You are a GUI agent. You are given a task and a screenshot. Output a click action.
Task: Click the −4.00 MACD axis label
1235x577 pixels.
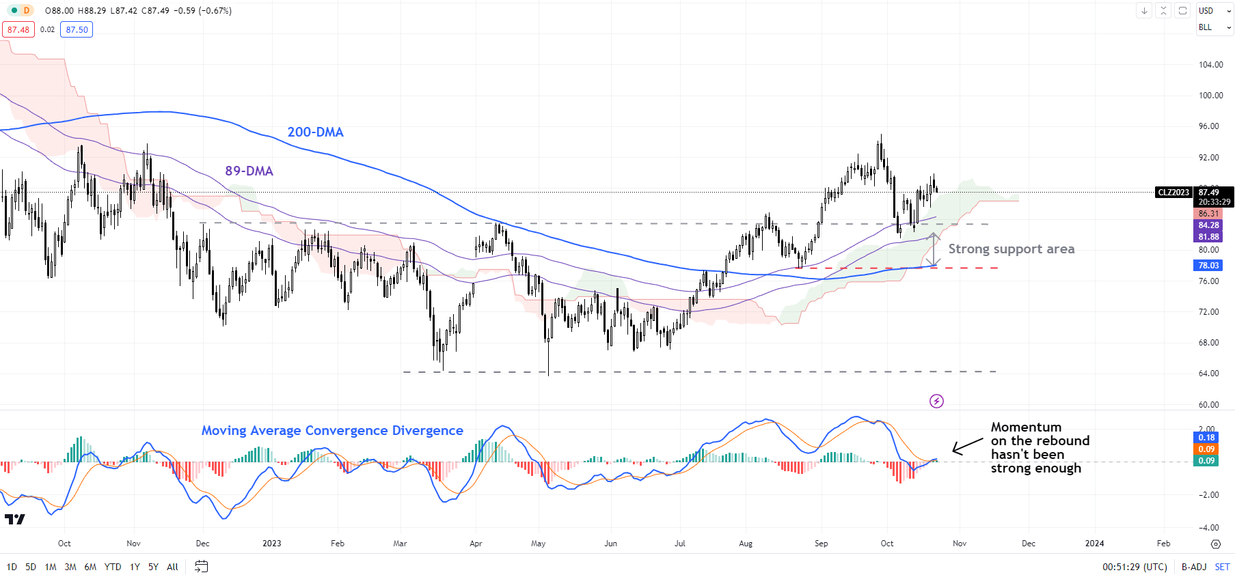point(1208,528)
